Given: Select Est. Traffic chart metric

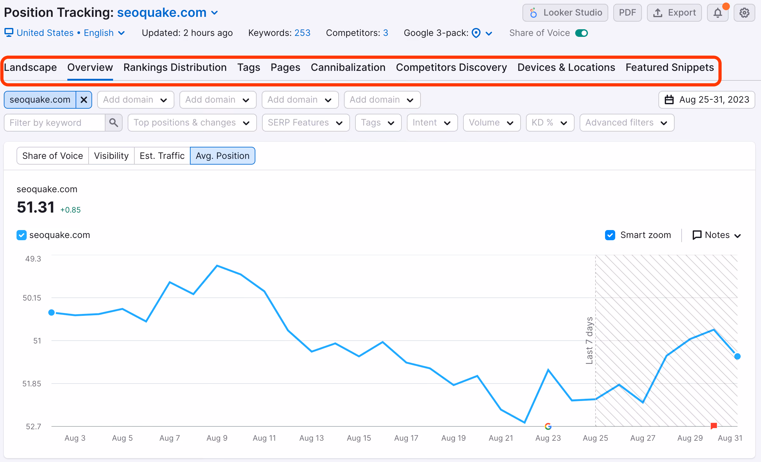Looking at the screenshot, I should (x=162, y=156).
